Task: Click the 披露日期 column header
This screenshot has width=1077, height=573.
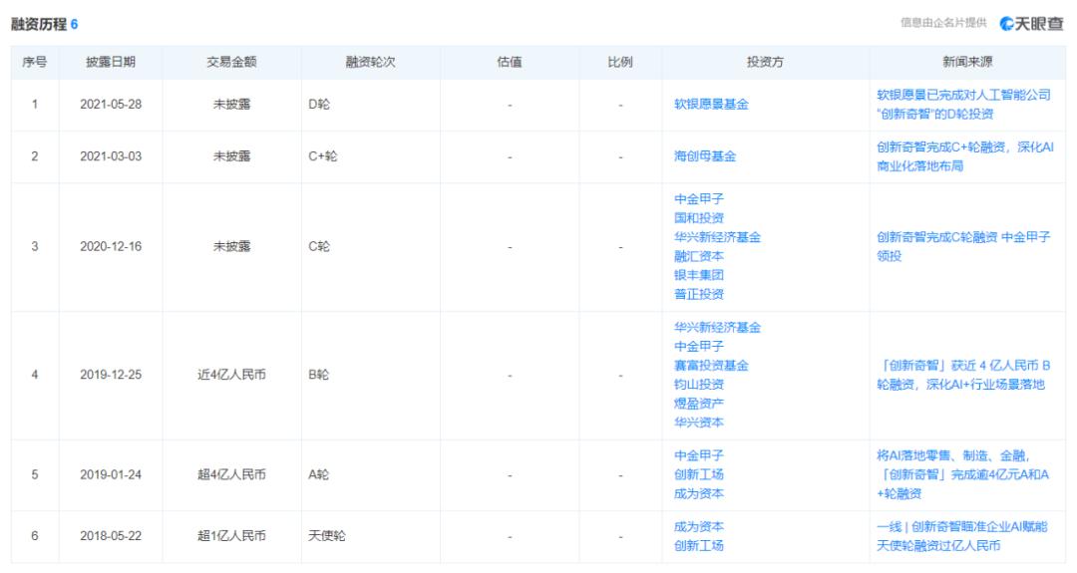Action: tap(111, 62)
